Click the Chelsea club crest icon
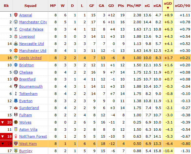 tap(16, 72)
